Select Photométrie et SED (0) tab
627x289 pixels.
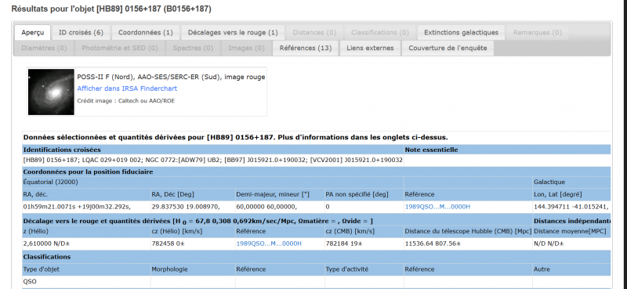coord(120,48)
